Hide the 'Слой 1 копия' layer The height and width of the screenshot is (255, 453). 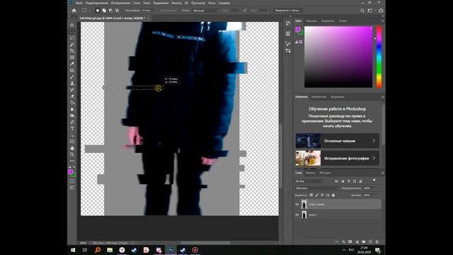click(x=297, y=205)
